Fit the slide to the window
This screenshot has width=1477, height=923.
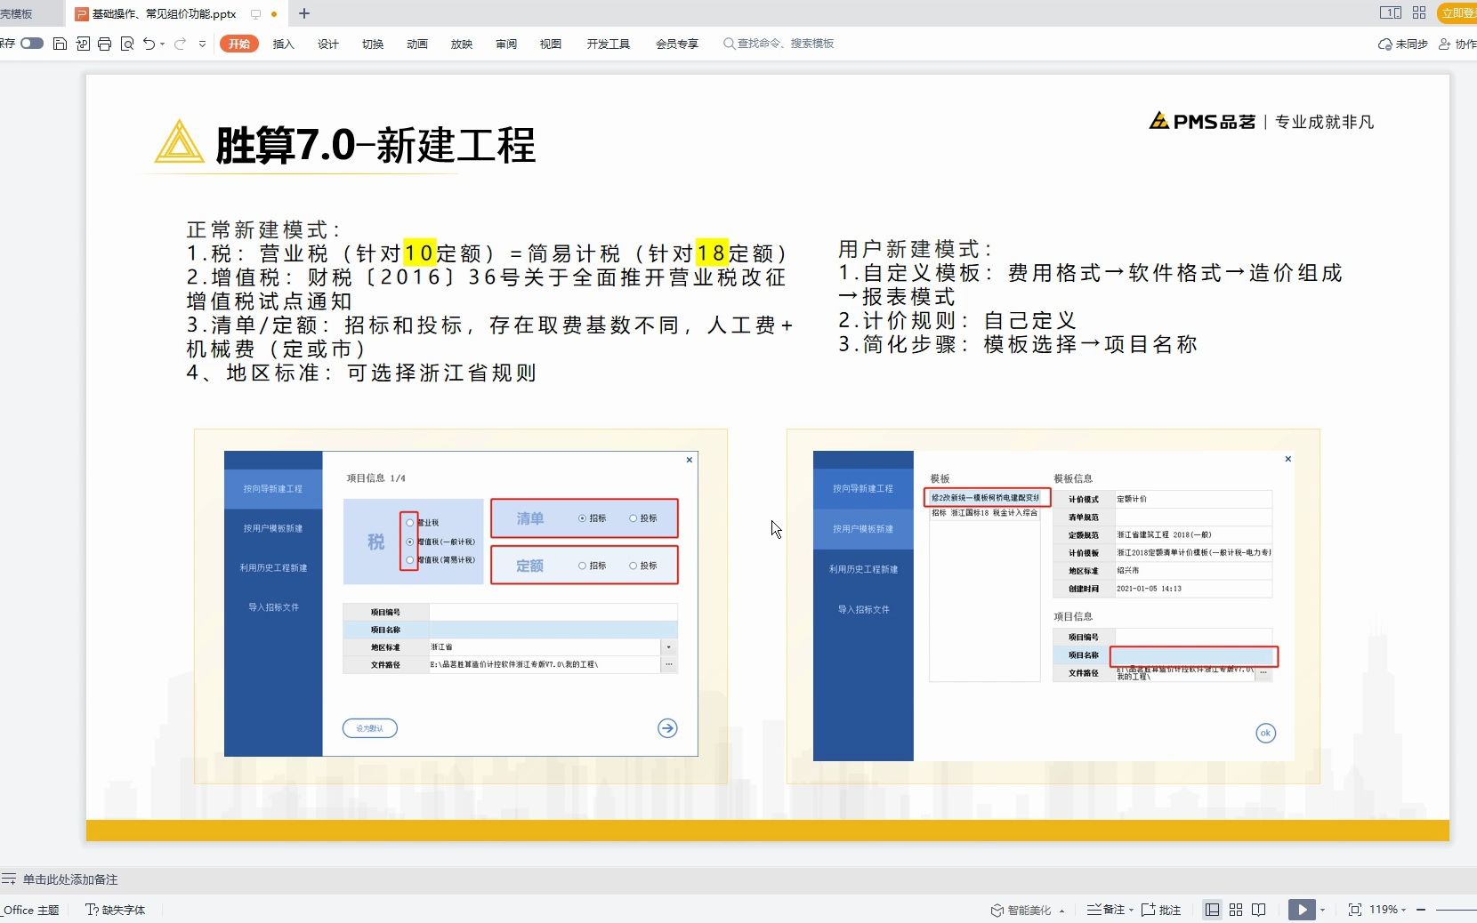click(1355, 910)
